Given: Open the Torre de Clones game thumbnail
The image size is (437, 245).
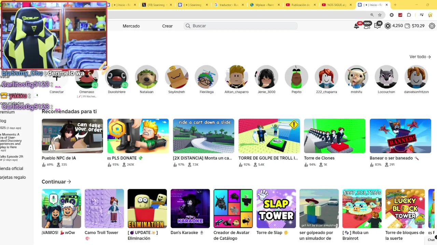Looking at the screenshot, I should pos(335,136).
